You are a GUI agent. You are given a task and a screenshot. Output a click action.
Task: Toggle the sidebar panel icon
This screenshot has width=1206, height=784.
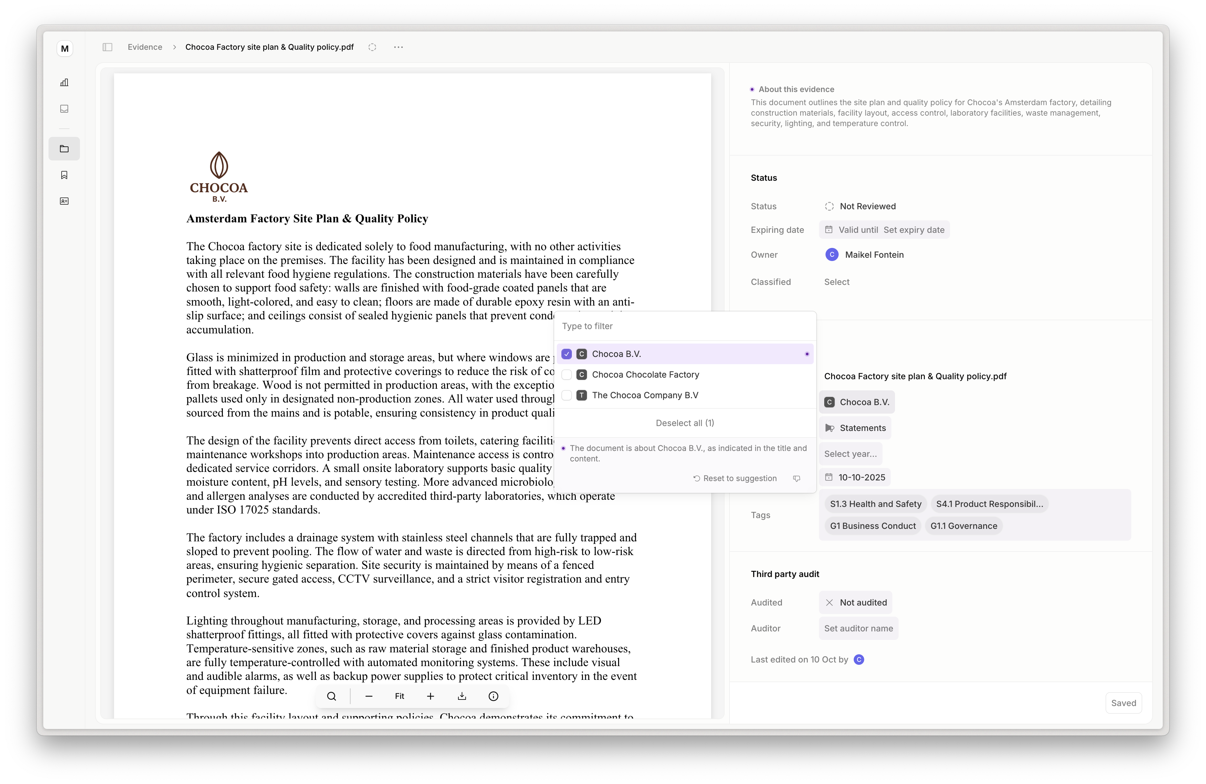pyautogui.click(x=107, y=47)
